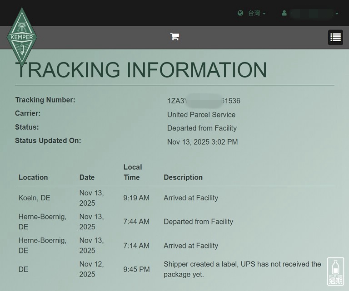Viewport: 349px width, 291px height.
Task: Click the Kemper diamond logo
Action: (21, 37)
